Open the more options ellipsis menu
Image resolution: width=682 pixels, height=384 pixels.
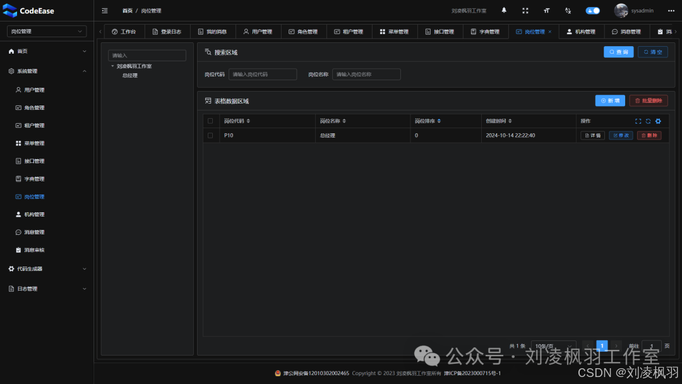pos(671,11)
